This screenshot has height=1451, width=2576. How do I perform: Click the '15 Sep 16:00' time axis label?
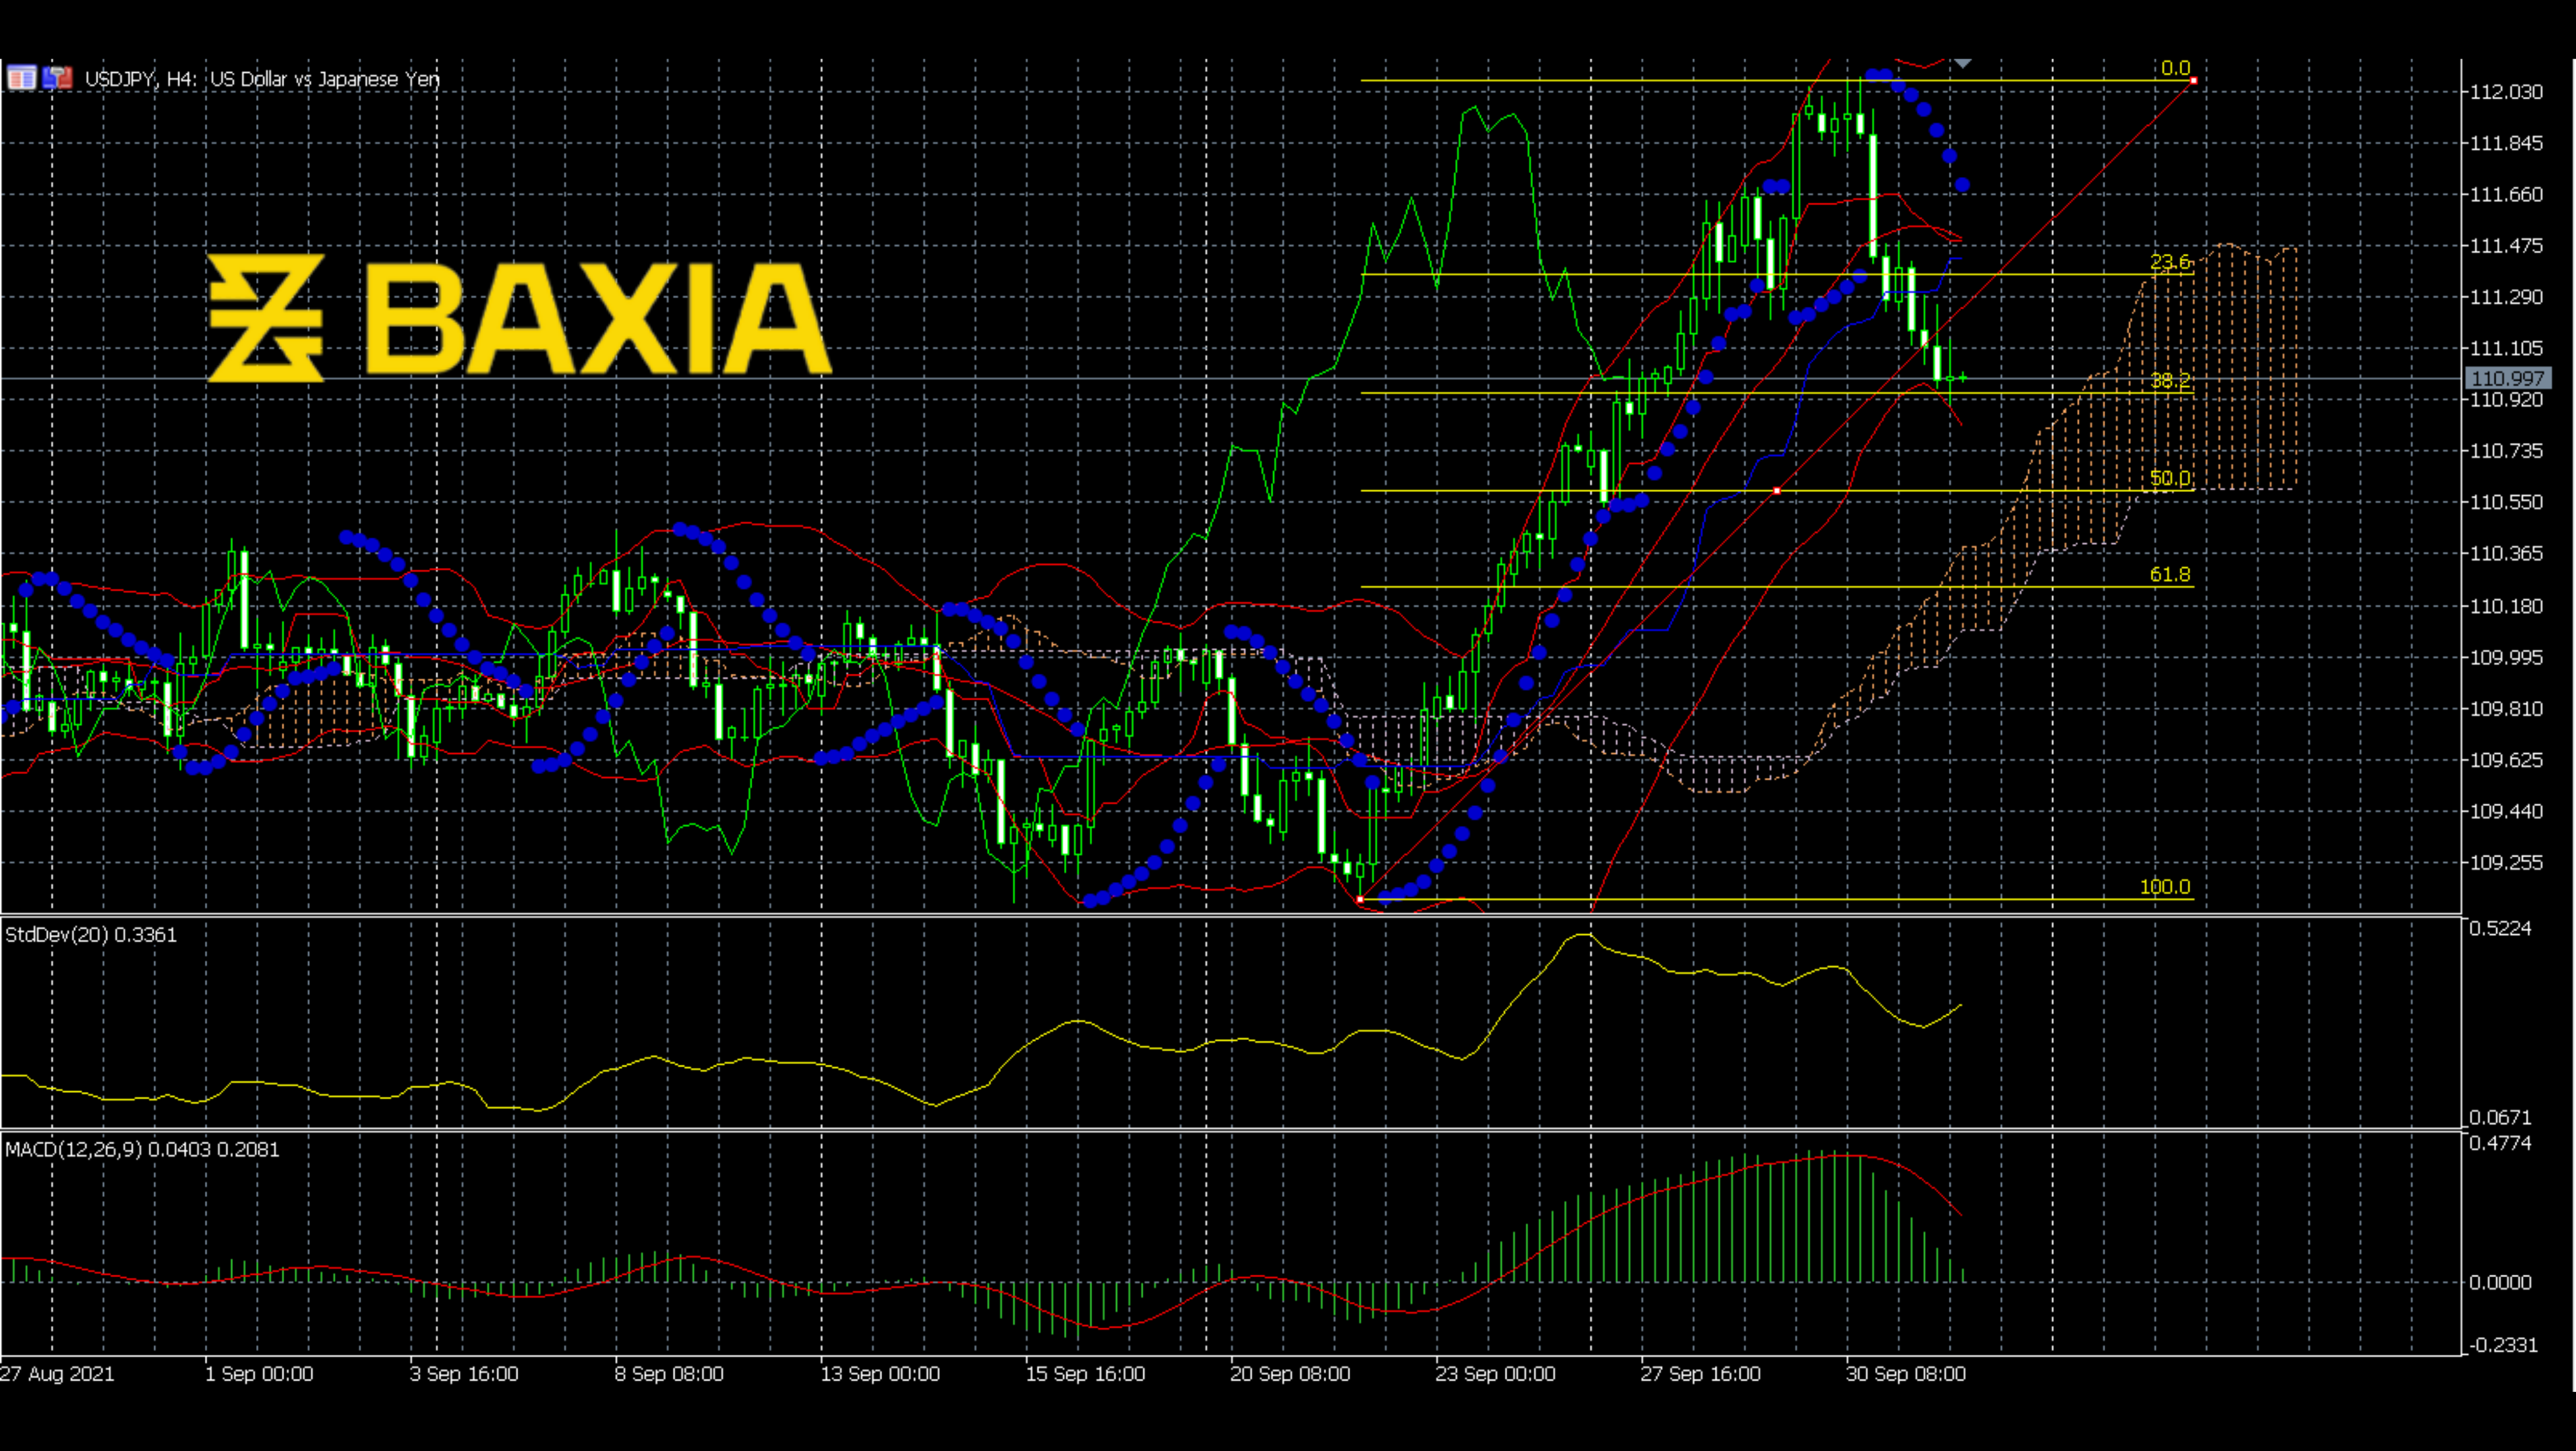[1085, 1374]
